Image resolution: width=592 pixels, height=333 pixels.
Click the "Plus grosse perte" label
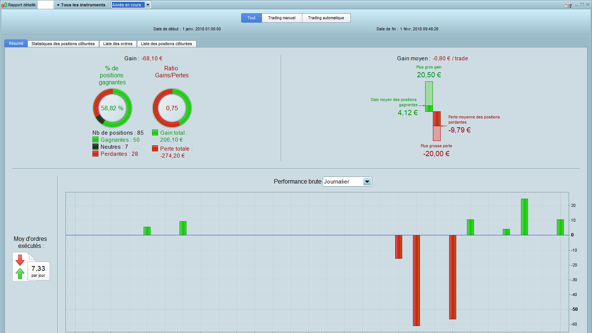coord(436,146)
